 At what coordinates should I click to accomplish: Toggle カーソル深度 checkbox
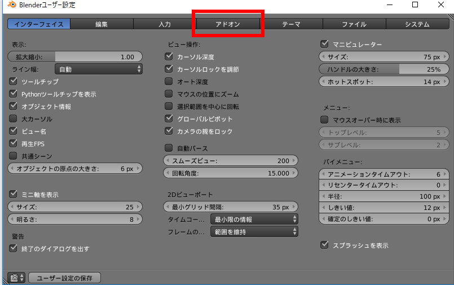coord(169,56)
